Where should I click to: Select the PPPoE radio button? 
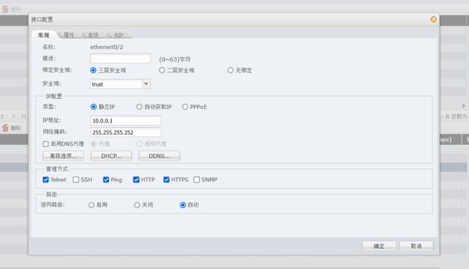click(185, 107)
